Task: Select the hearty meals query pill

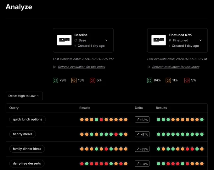Action: tap(23, 134)
